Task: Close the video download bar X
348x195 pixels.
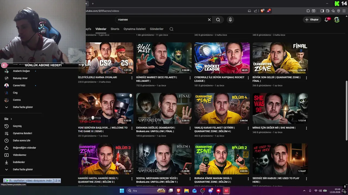Action: [59, 181]
